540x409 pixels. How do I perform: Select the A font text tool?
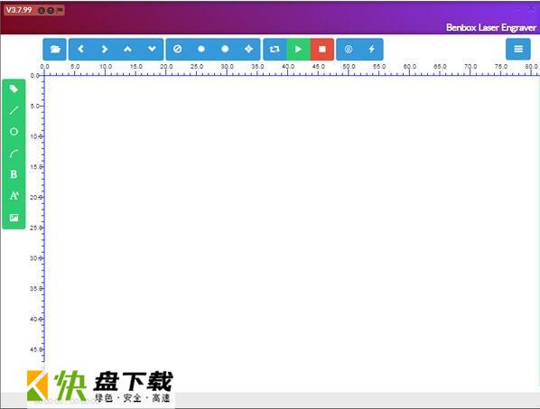14,196
